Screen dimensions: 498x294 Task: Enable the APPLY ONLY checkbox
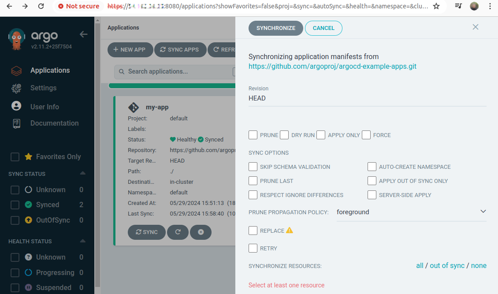tap(321, 135)
